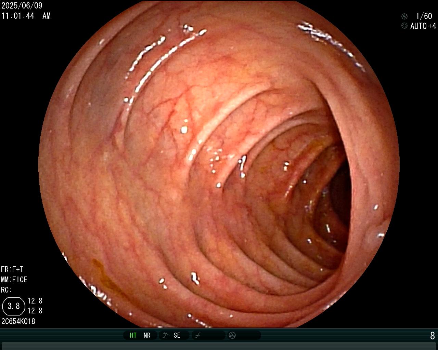Screen dimensions: 438x350
Task: Click the AUTO +4 brightness value
Action: (x=423, y=26)
